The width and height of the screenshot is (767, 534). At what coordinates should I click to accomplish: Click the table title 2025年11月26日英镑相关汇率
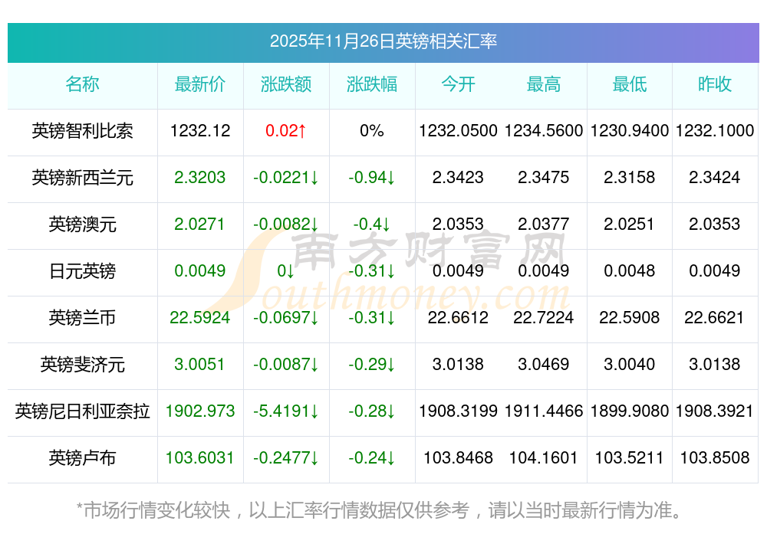(x=383, y=41)
